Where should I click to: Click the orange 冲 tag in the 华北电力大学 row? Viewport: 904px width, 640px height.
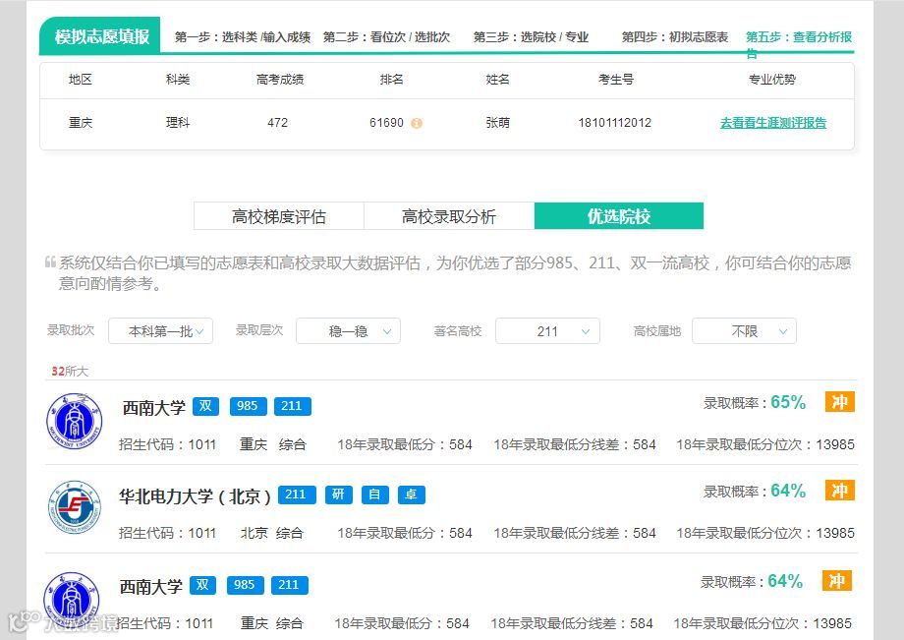[x=840, y=491]
